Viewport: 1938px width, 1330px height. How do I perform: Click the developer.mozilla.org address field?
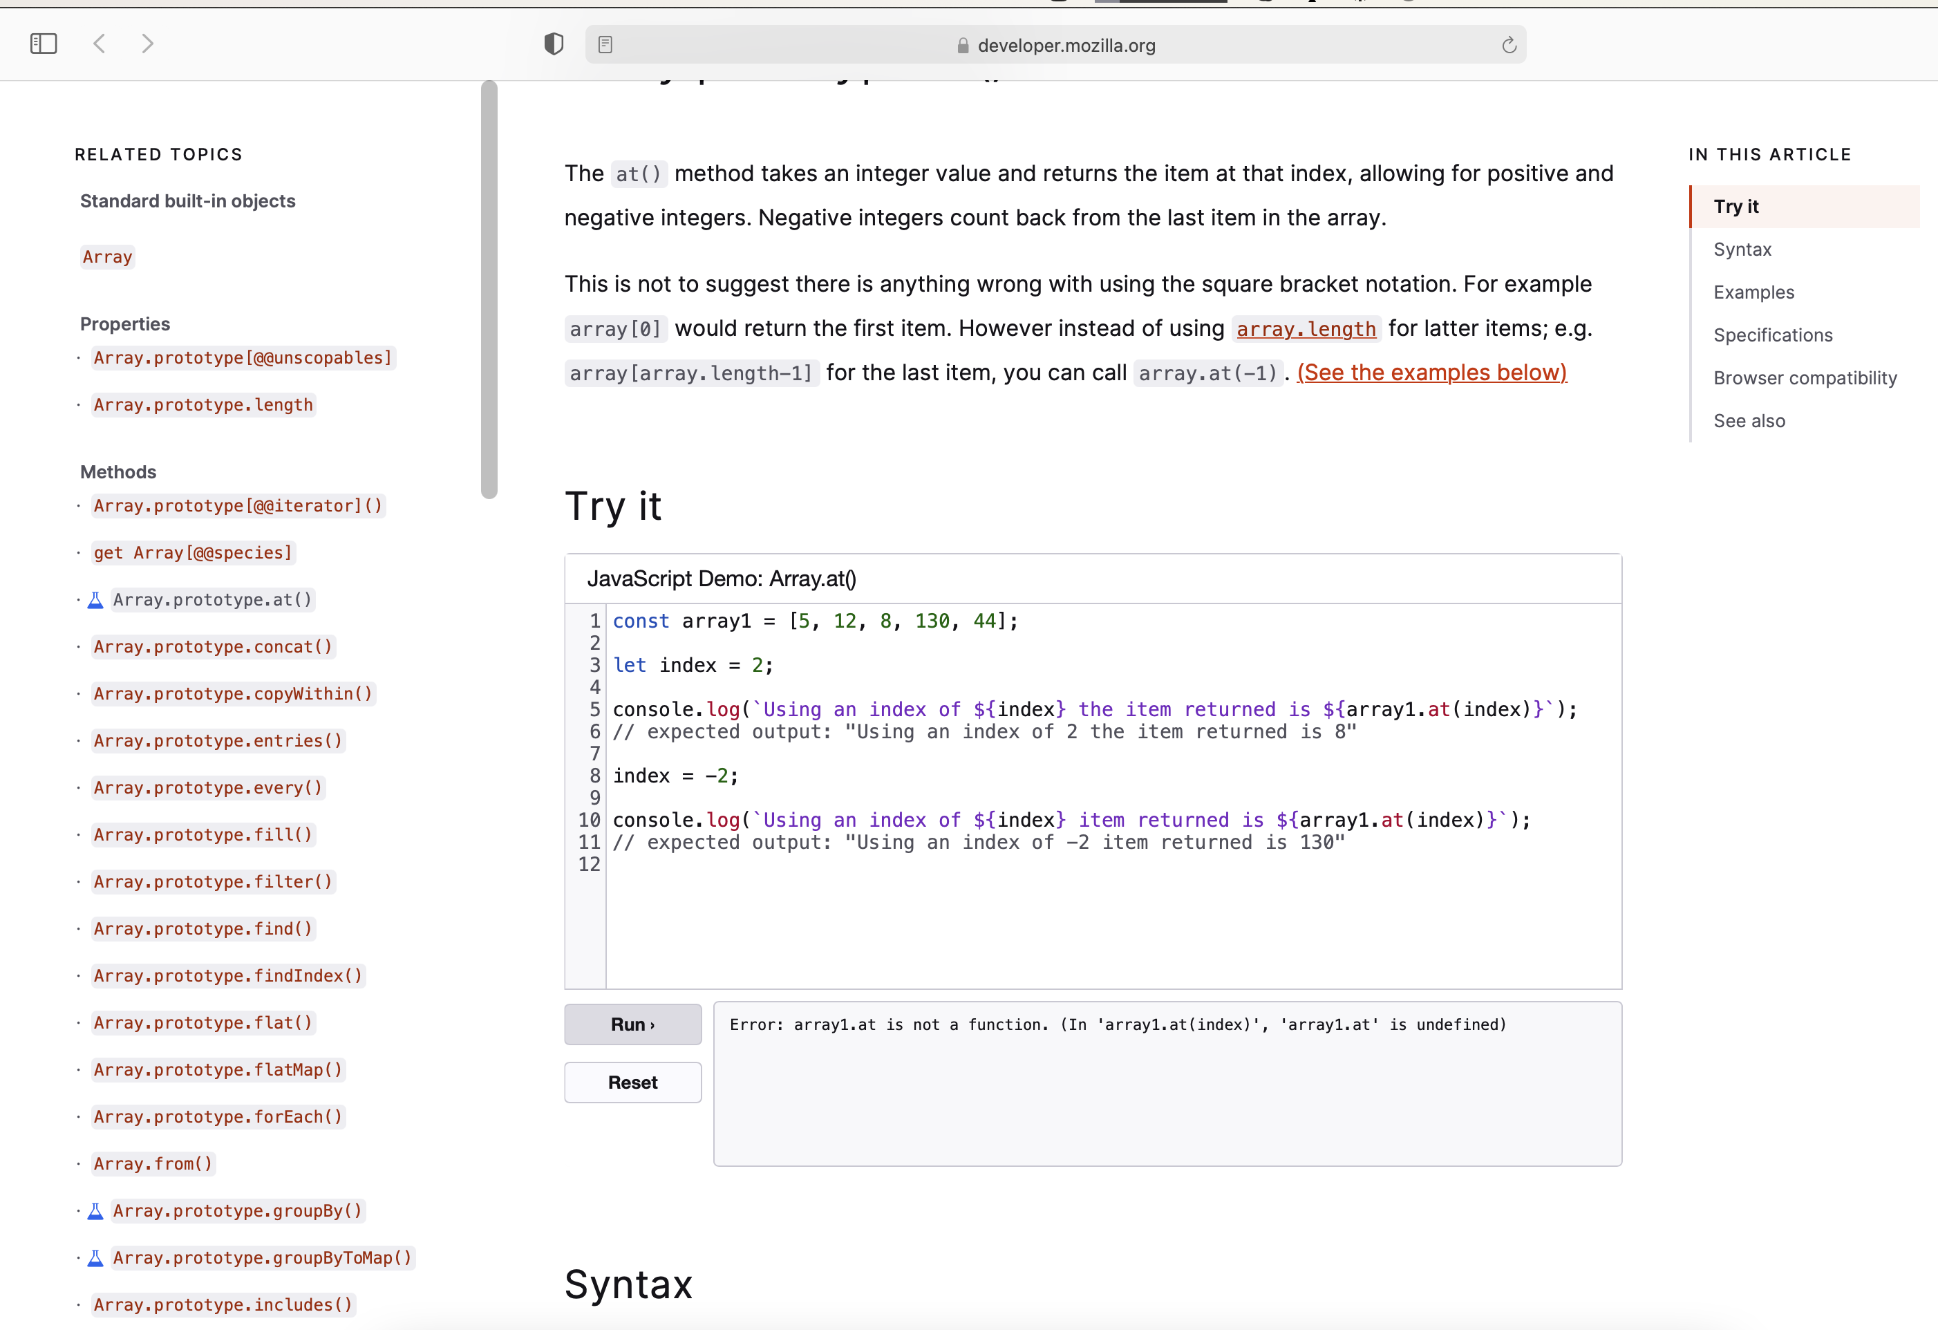1066,46
